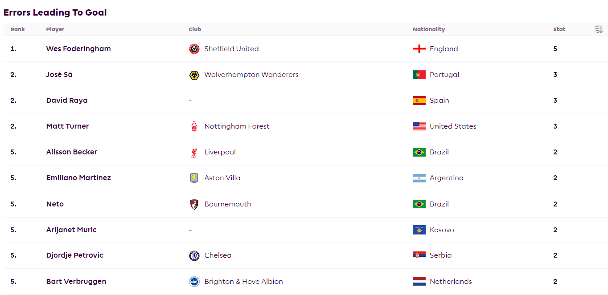Viewport: 608px width, 295px height.
Task: Click the Chelsea lion crest icon
Action: pyautogui.click(x=194, y=255)
